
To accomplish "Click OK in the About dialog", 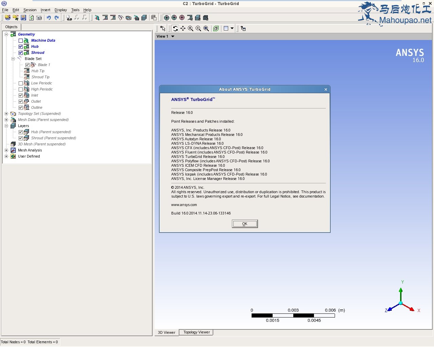I will point(245,224).
